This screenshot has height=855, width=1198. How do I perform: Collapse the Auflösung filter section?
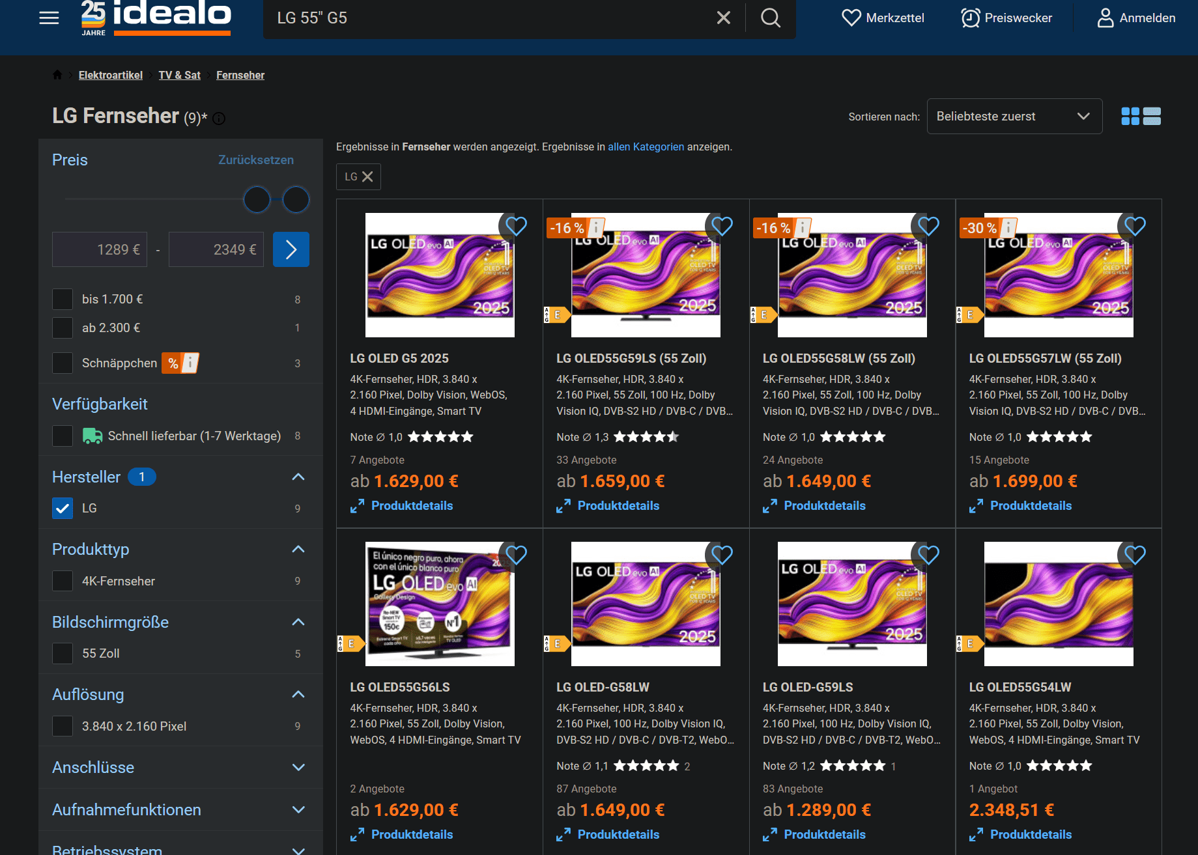pos(298,695)
